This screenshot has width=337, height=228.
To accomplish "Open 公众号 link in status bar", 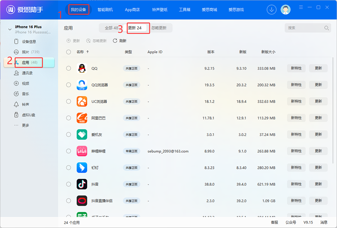I will (291, 222).
